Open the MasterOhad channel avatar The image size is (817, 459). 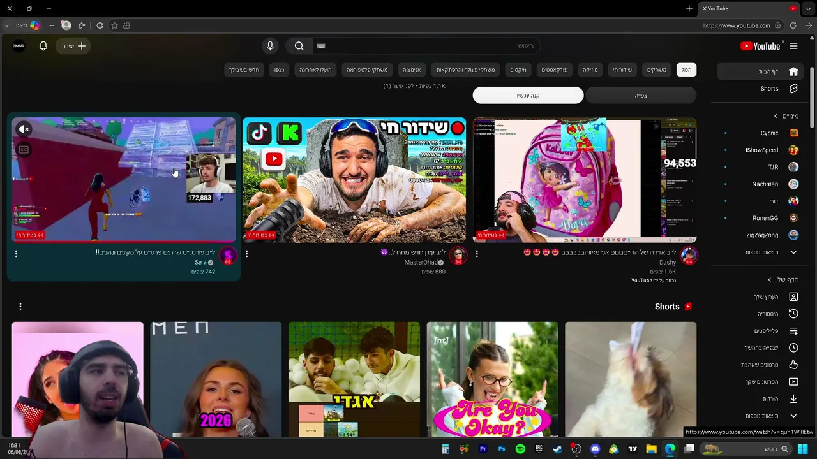tap(458, 256)
